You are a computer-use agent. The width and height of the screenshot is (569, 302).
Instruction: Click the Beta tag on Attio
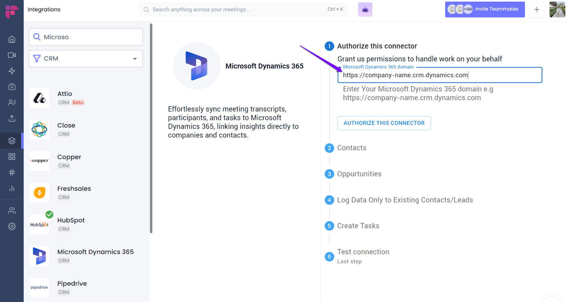78,102
